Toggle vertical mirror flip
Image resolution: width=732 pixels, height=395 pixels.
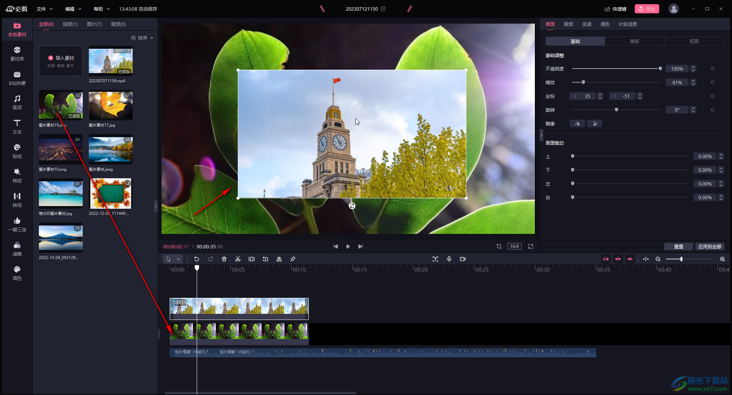pos(595,123)
